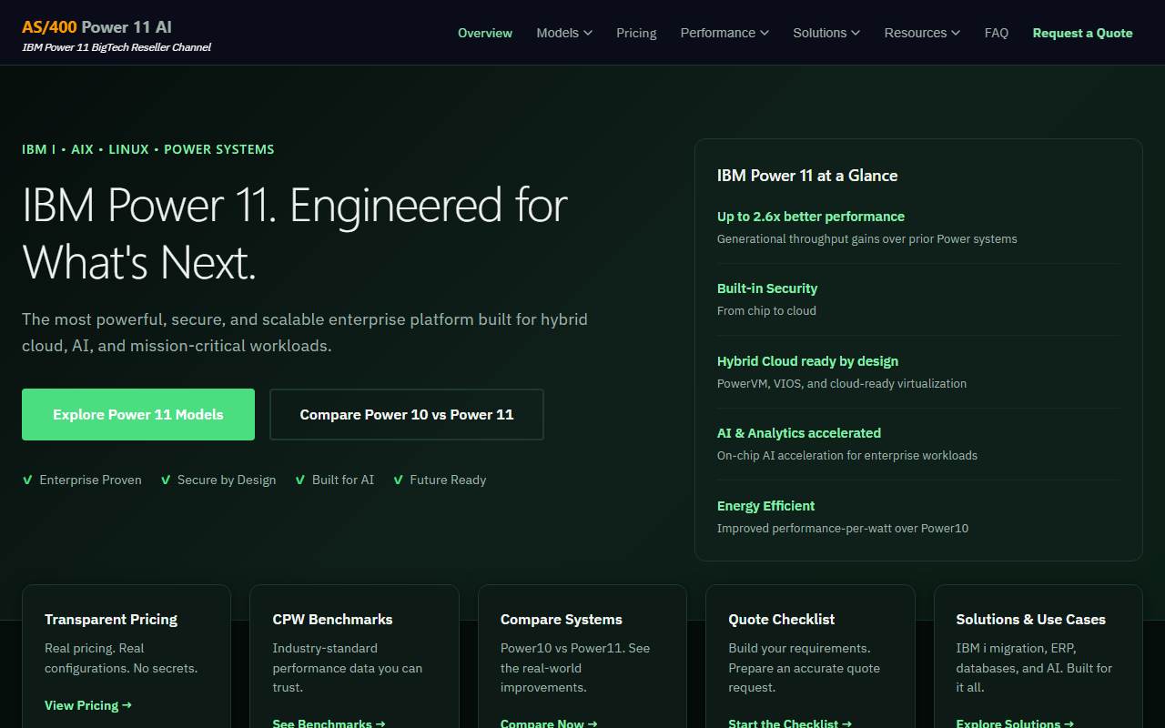The height and width of the screenshot is (728, 1165).
Task: Select the Quote Checklist card title
Action: [x=781, y=620]
